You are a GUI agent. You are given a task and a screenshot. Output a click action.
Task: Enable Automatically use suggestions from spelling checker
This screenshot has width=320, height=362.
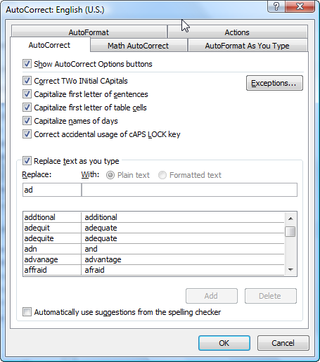[x=27, y=312]
